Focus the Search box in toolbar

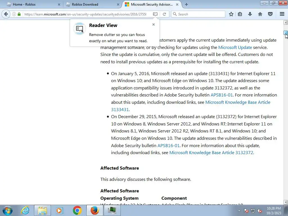(x=198, y=14)
